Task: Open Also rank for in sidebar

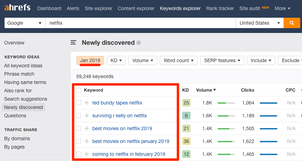Action: 18,91
